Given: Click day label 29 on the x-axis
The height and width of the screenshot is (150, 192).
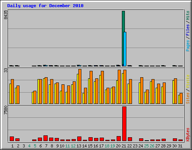Looking at the screenshot, I should (x=169, y=146).
